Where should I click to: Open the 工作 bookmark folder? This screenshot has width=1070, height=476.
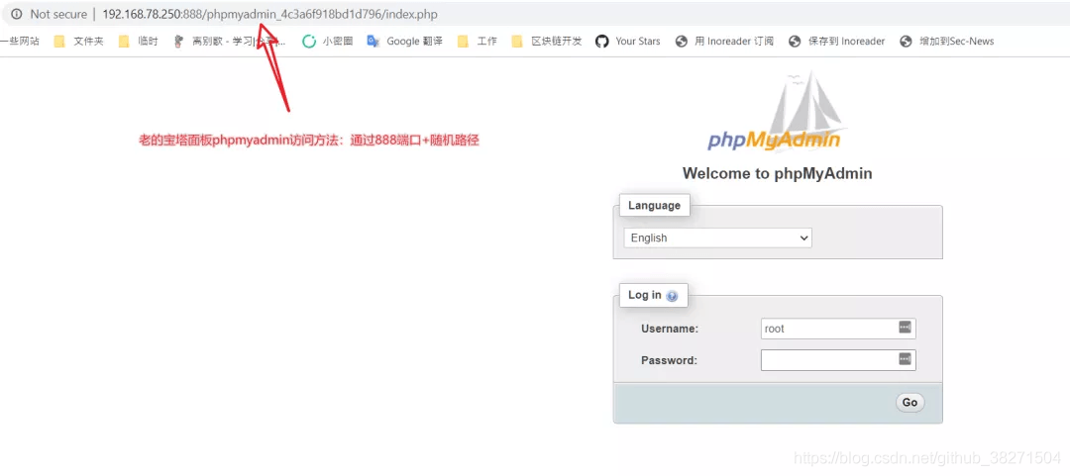[x=477, y=41]
